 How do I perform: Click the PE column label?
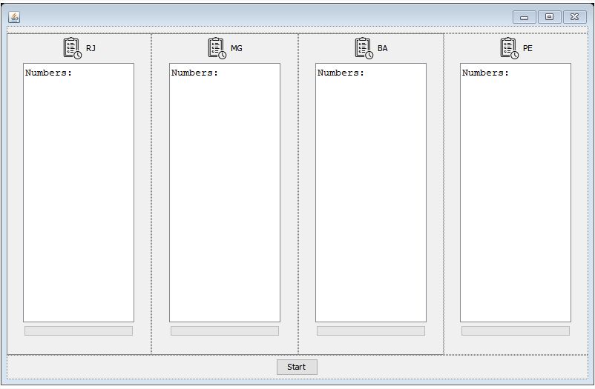coord(527,48)
